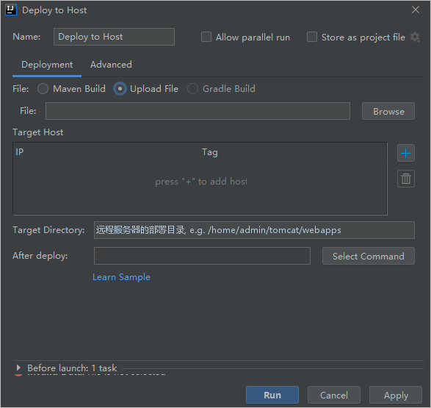Select the Upload File radio option
Viewport: 431px width, 408px height.
coord(120,89)
